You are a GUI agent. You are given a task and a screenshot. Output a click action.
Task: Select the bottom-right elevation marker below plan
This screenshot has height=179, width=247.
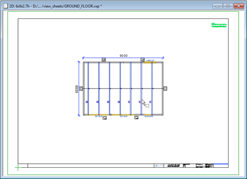(x=136, y=117)
